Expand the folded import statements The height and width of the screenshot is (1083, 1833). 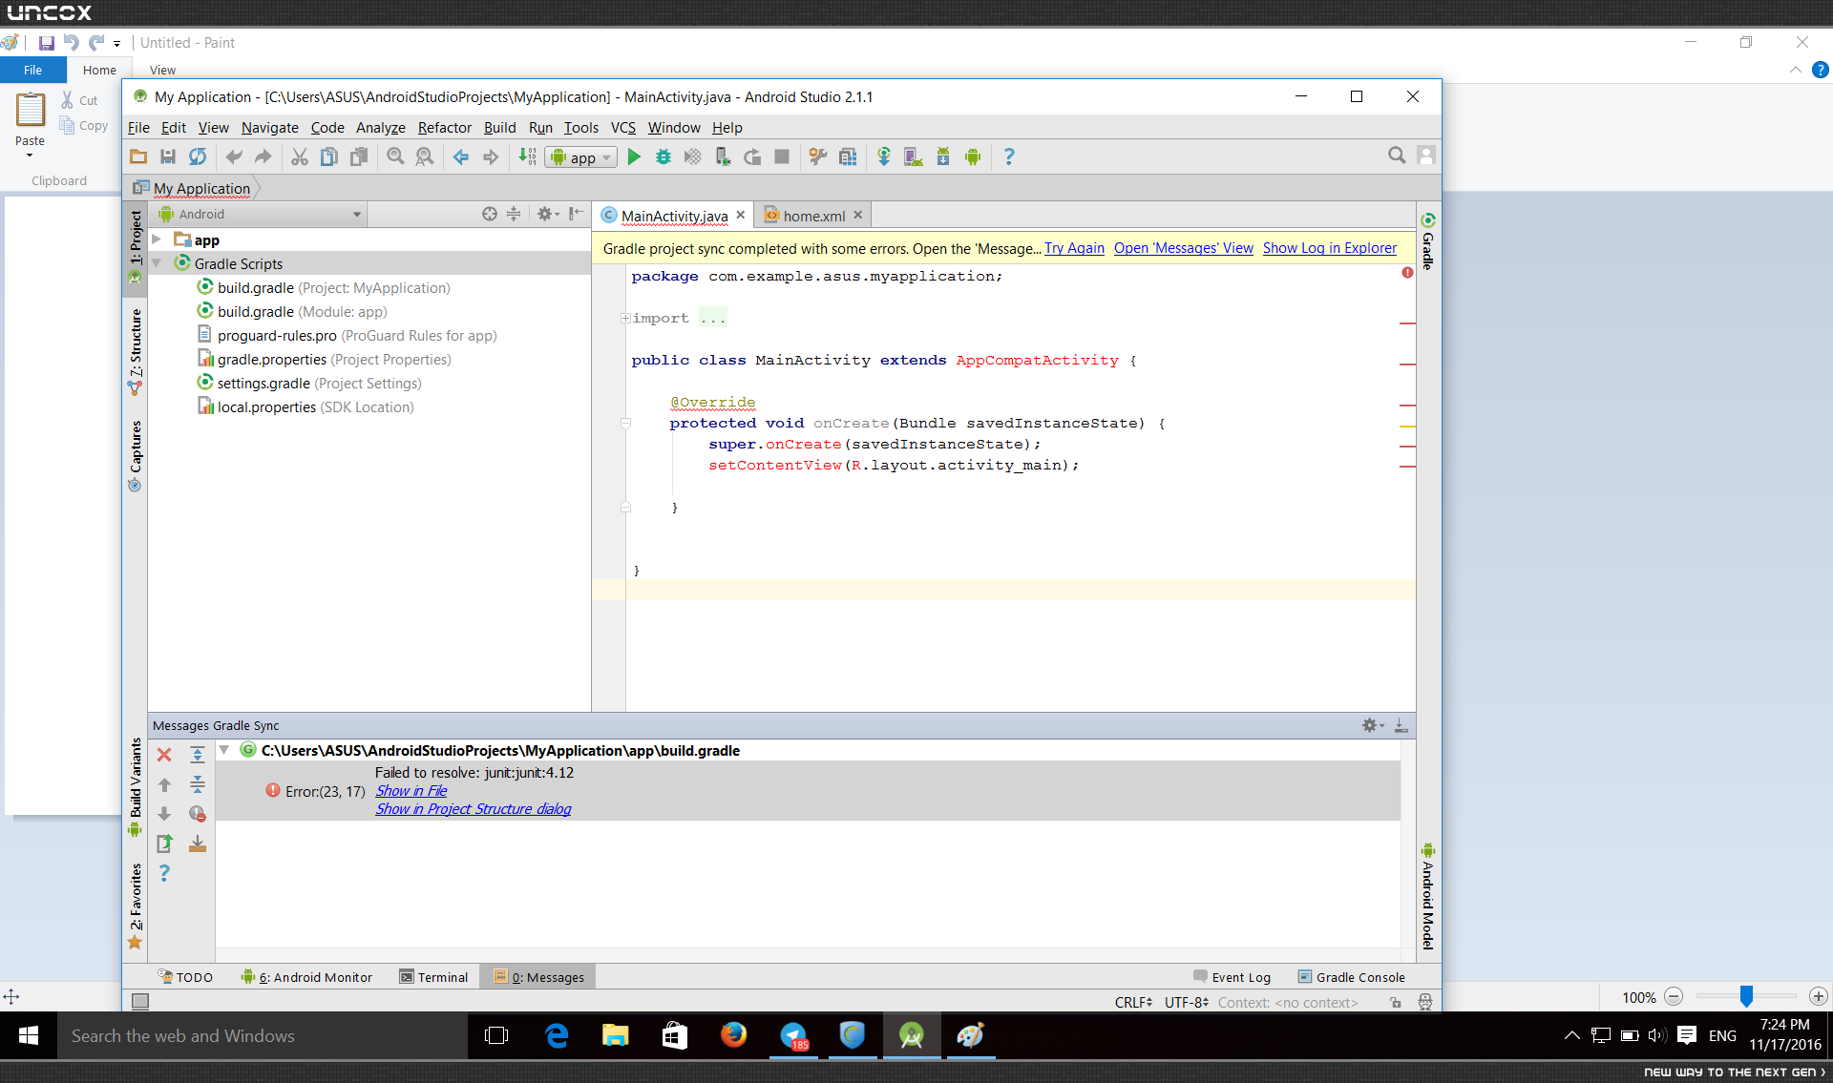click(625, 318)
